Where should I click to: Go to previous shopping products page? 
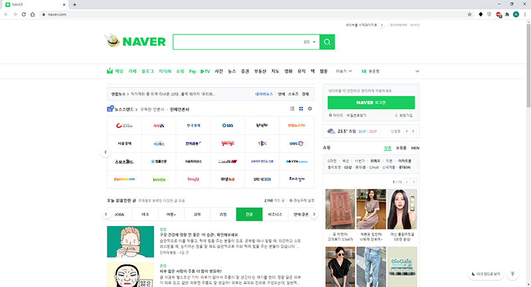407,182
